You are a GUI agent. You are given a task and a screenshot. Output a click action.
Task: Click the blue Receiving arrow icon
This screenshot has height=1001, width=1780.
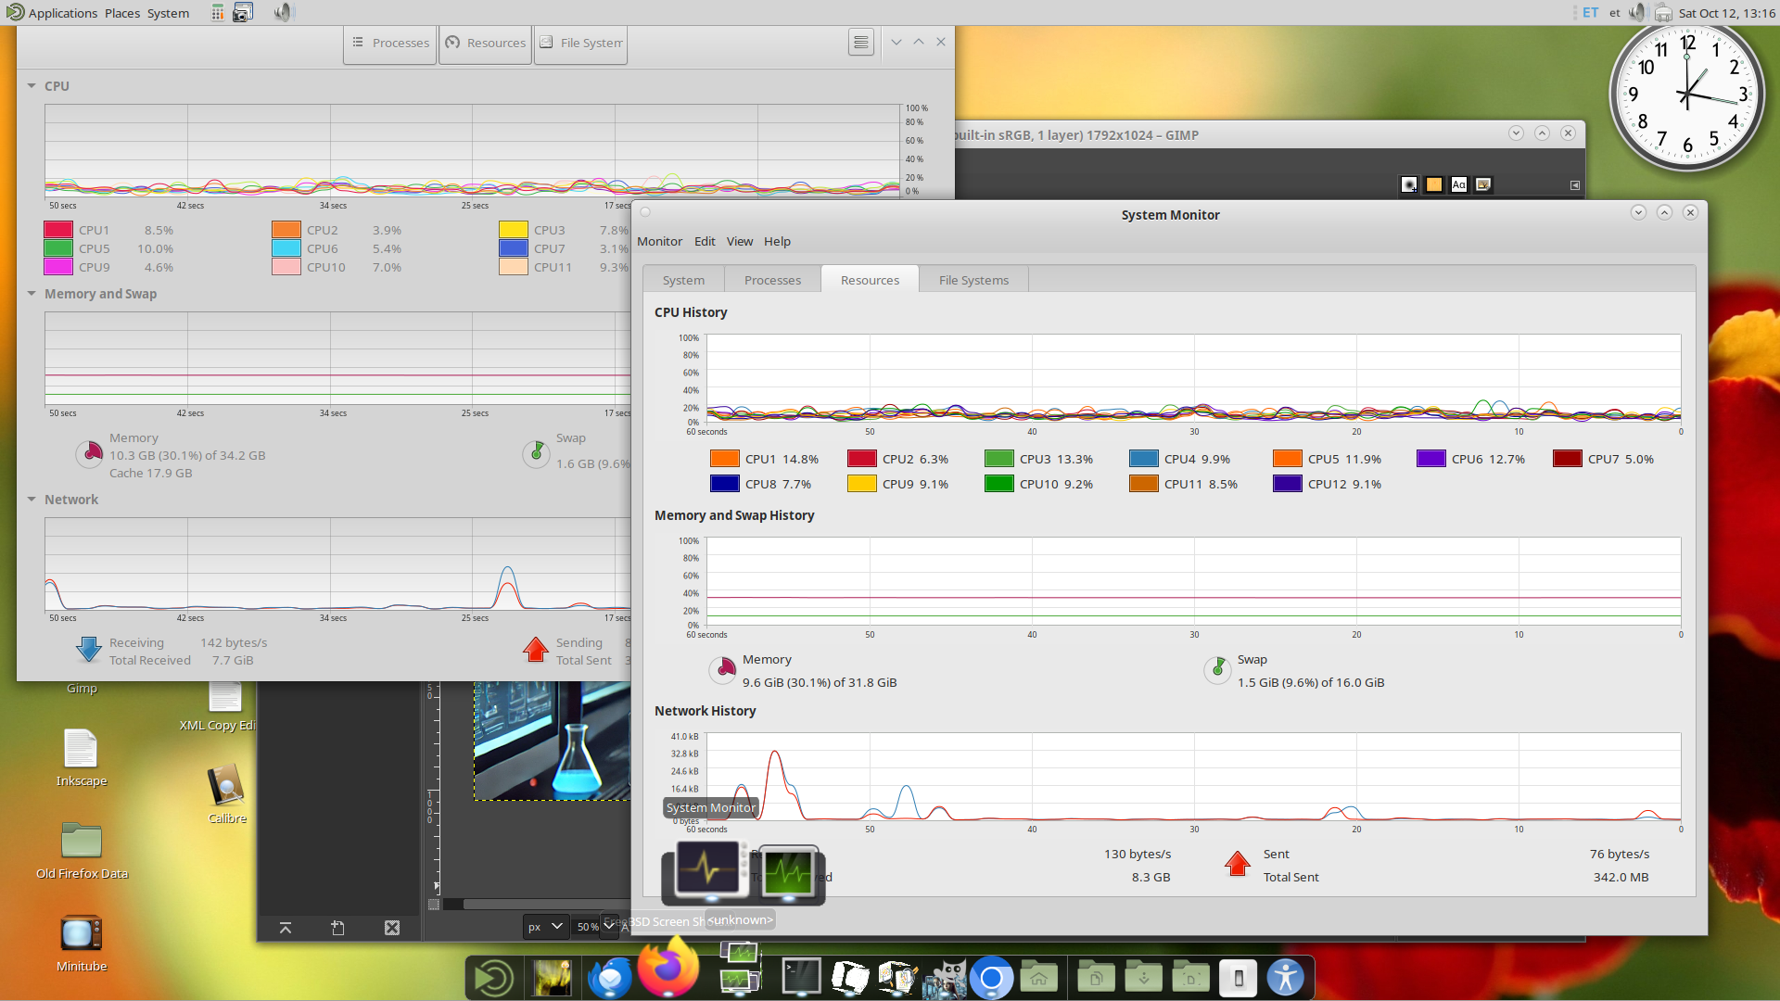point(89,650)
